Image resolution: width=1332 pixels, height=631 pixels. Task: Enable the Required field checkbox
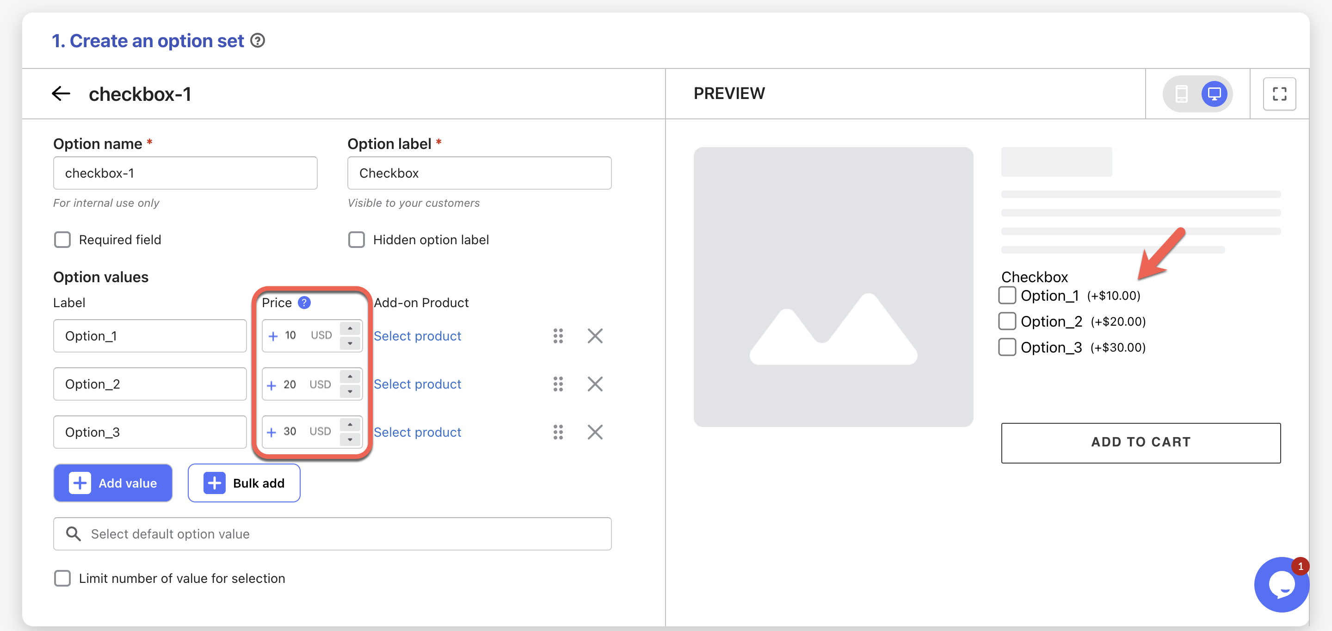click(x=62, y=240)
